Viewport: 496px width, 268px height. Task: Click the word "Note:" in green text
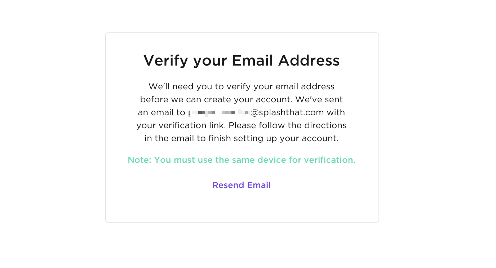point(139,160)
